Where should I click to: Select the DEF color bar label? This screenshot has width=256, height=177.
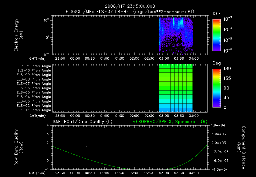coord(217,14)
